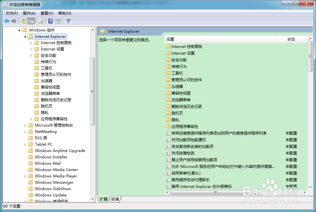Click the Forward arrow toolbar icon

click(14, 21)
